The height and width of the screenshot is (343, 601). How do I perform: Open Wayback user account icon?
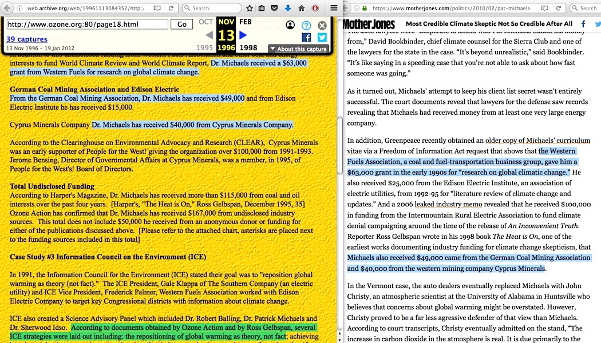click(x=290, y=25)
